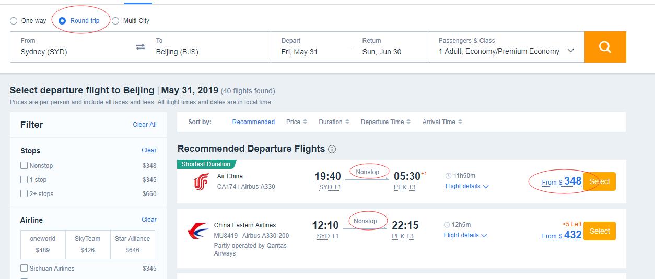655x279 pixels.
Task: Expand Flight details for Air China flight
Action: [467, 186]
